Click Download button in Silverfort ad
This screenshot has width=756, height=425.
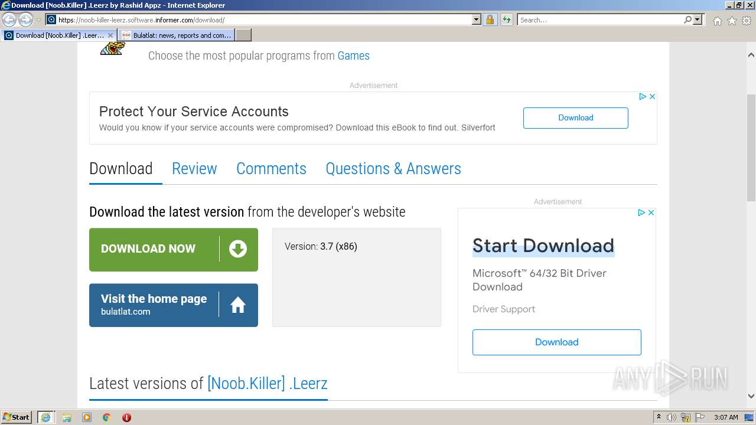pyautogui.click(x=575, y=117)
